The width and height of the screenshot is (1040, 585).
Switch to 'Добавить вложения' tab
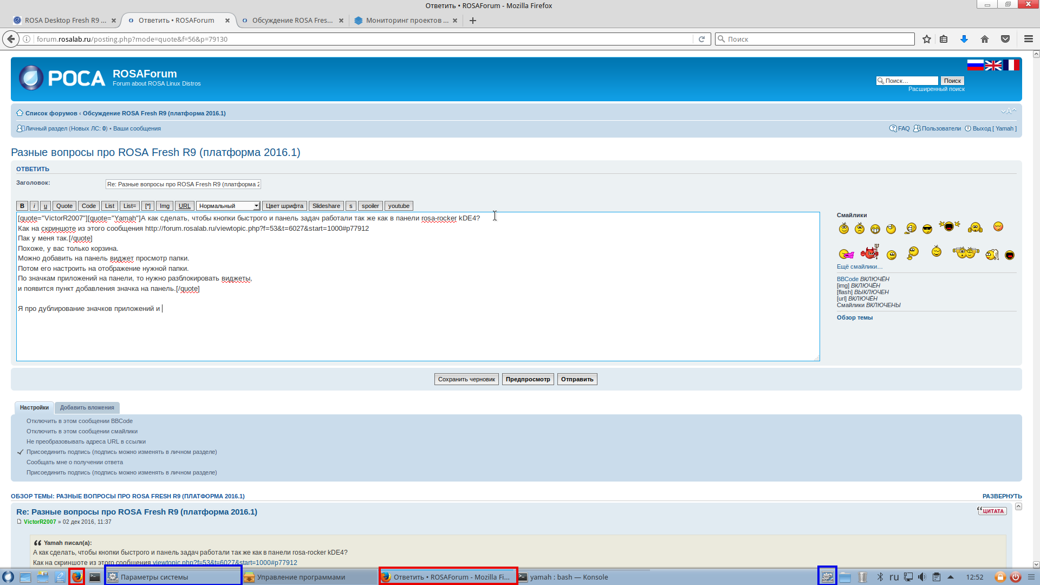[x=87, y=407]
